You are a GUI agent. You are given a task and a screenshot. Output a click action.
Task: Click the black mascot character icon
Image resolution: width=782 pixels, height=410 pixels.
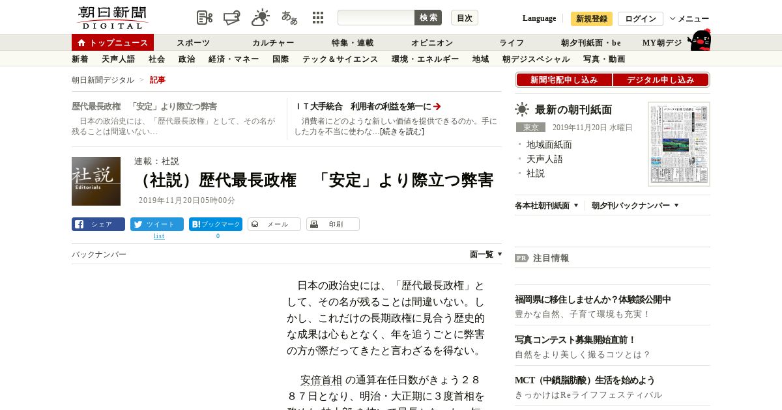[699, 40]
